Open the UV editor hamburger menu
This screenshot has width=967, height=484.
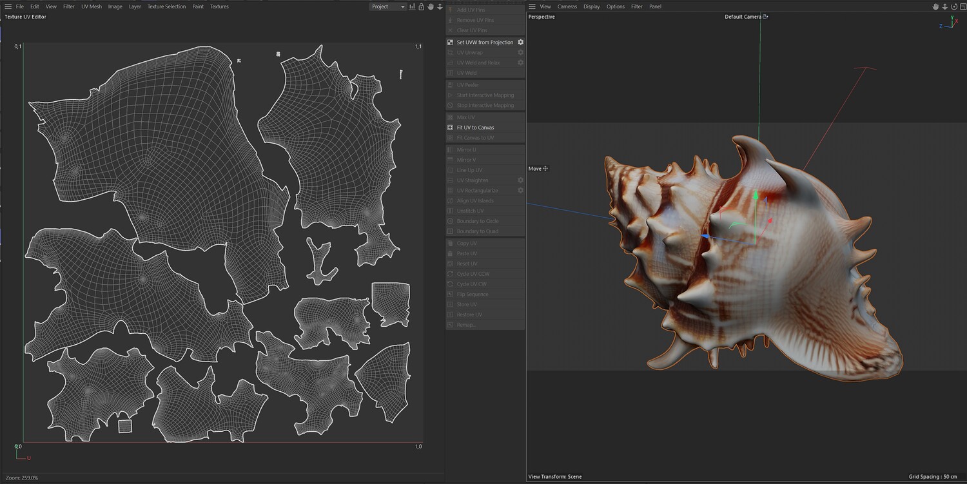pos(8,6)
